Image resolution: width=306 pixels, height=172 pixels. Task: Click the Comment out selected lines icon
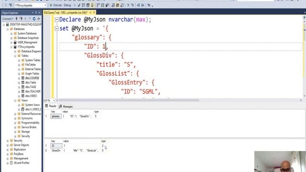click(128, 5)
